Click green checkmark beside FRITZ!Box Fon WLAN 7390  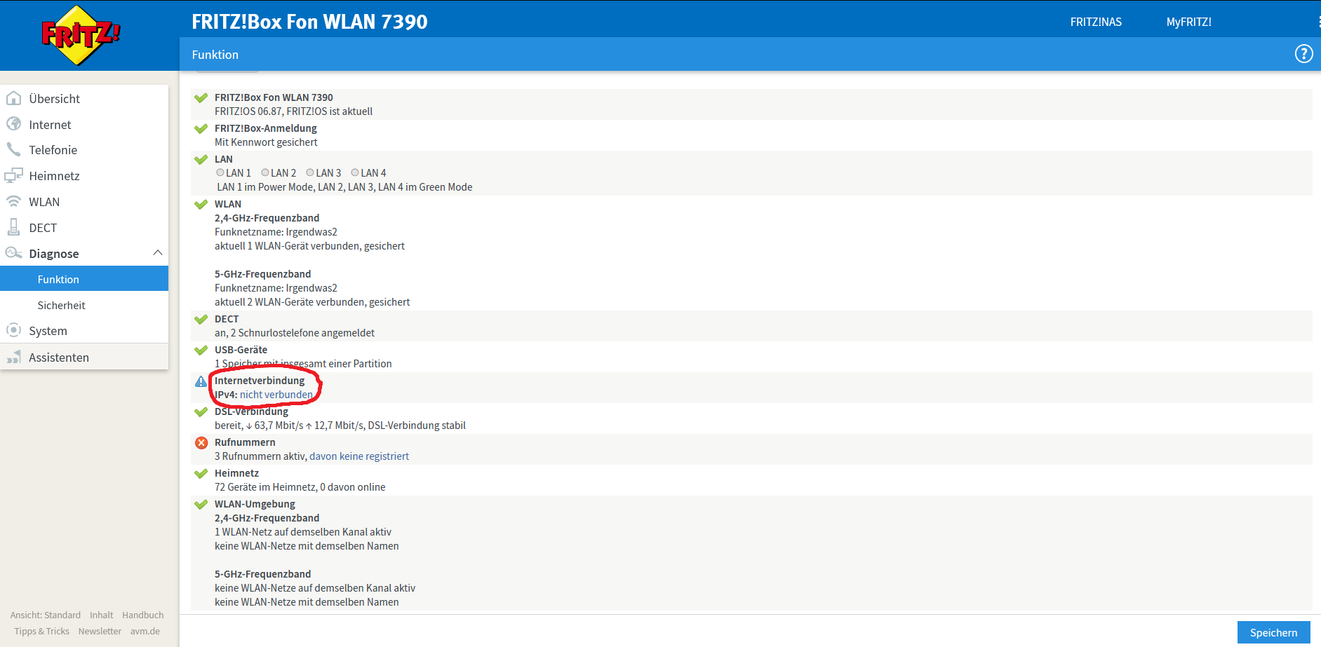201,97
